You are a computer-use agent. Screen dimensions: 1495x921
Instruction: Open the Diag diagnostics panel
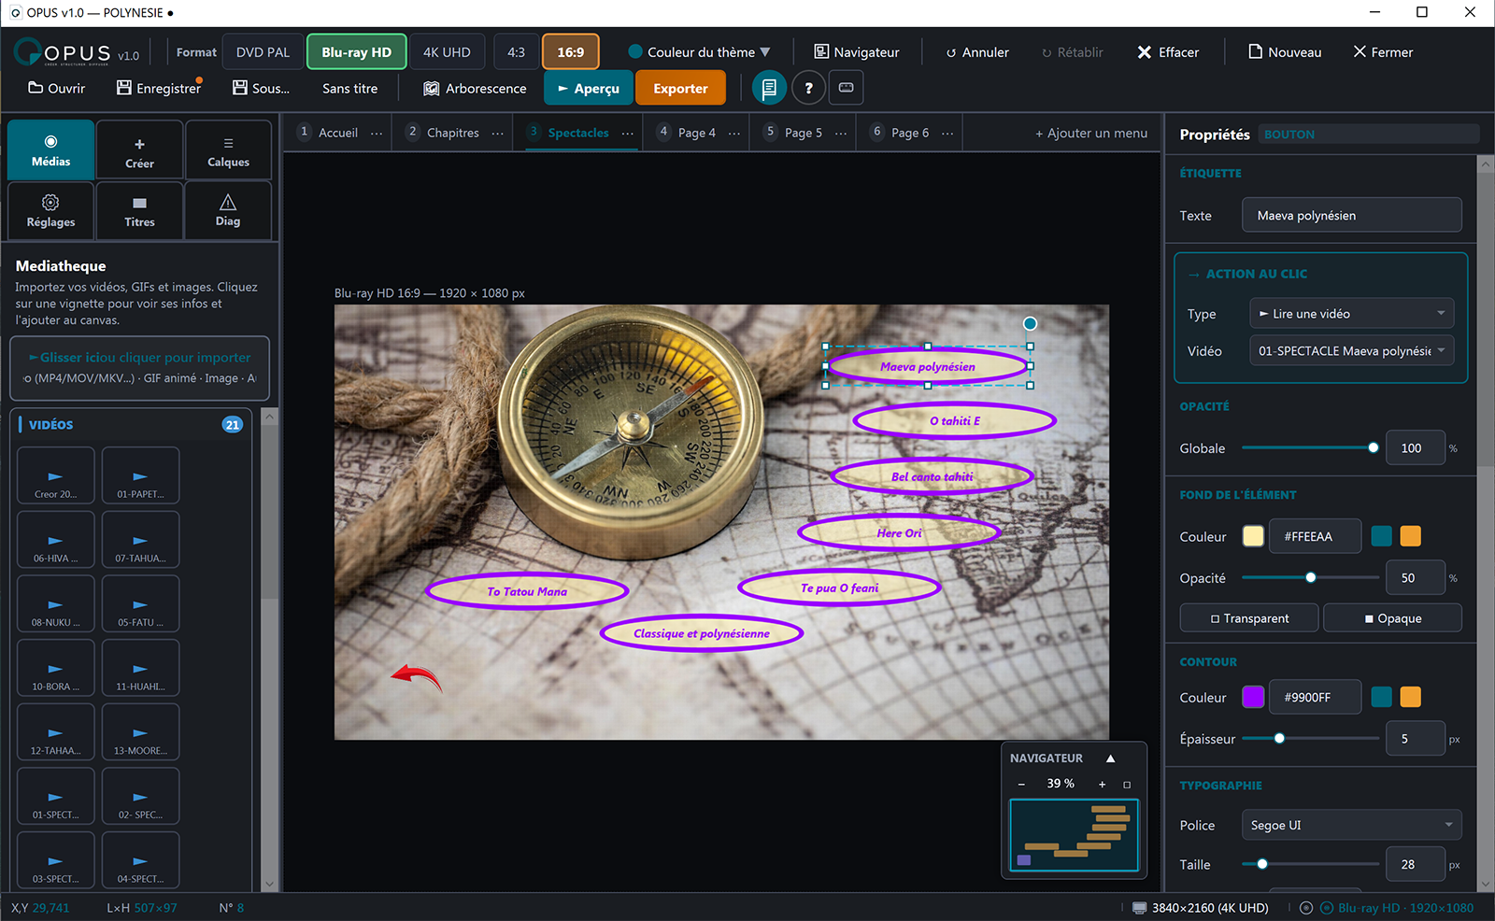(x=228, y=210)
